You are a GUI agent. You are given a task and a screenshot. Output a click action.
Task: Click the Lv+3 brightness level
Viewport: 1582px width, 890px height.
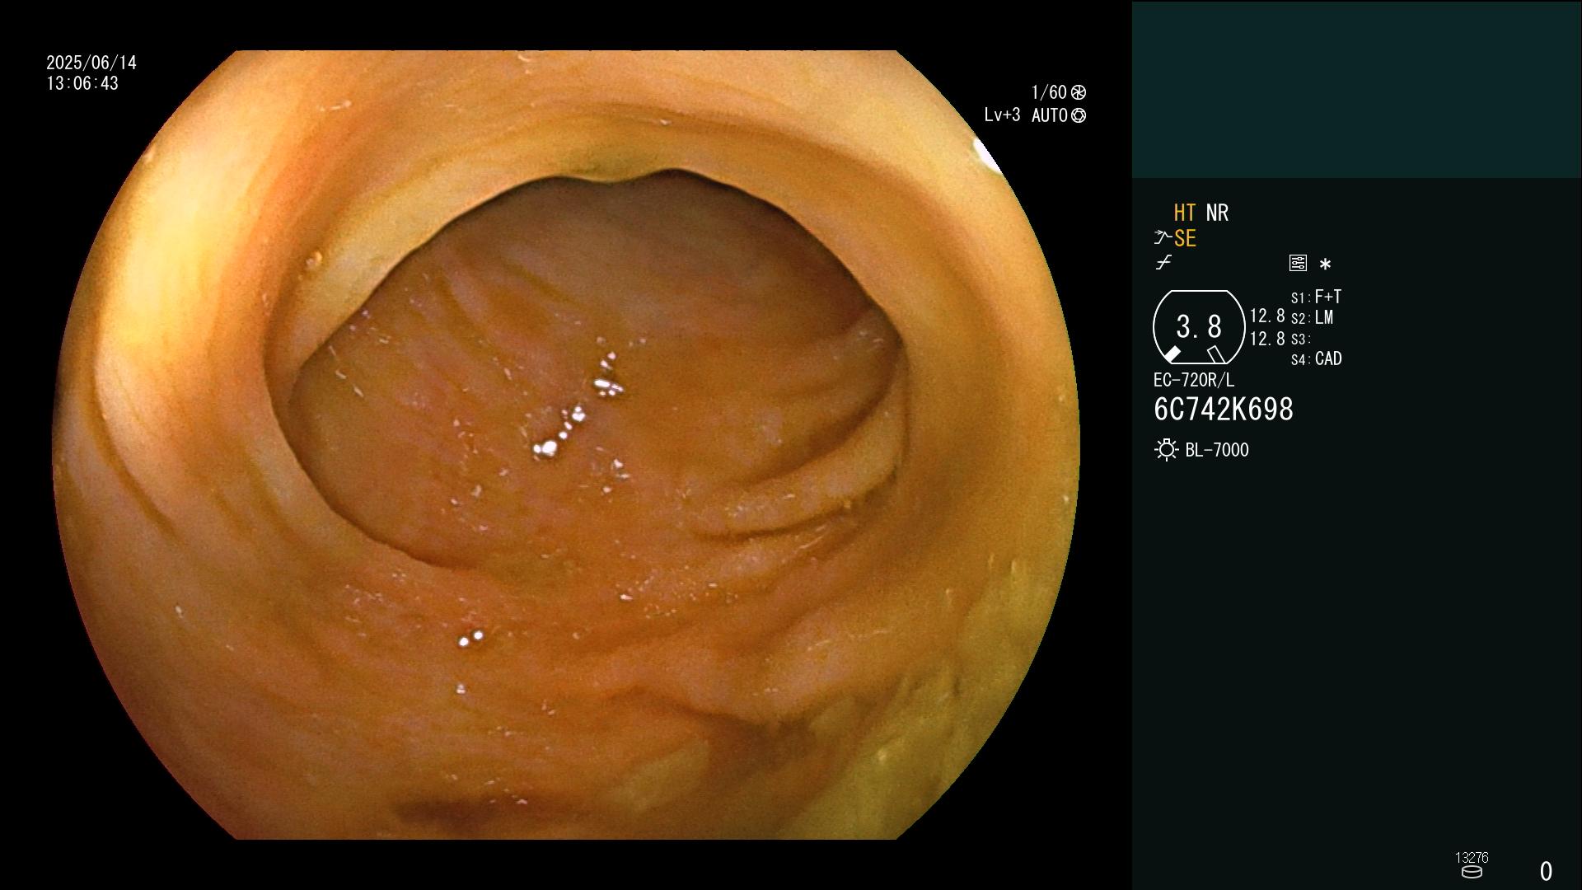(1002, 115)
